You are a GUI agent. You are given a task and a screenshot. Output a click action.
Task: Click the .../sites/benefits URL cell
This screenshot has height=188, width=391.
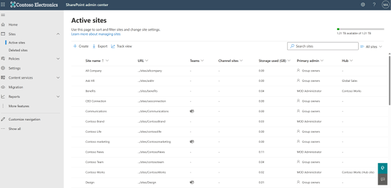148,91
